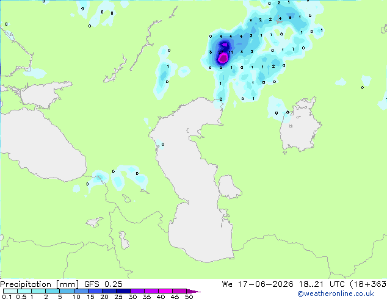387x299 pixels.
Task: Click the magenta precipitation maximum on the map
Action: click(223, 59)
